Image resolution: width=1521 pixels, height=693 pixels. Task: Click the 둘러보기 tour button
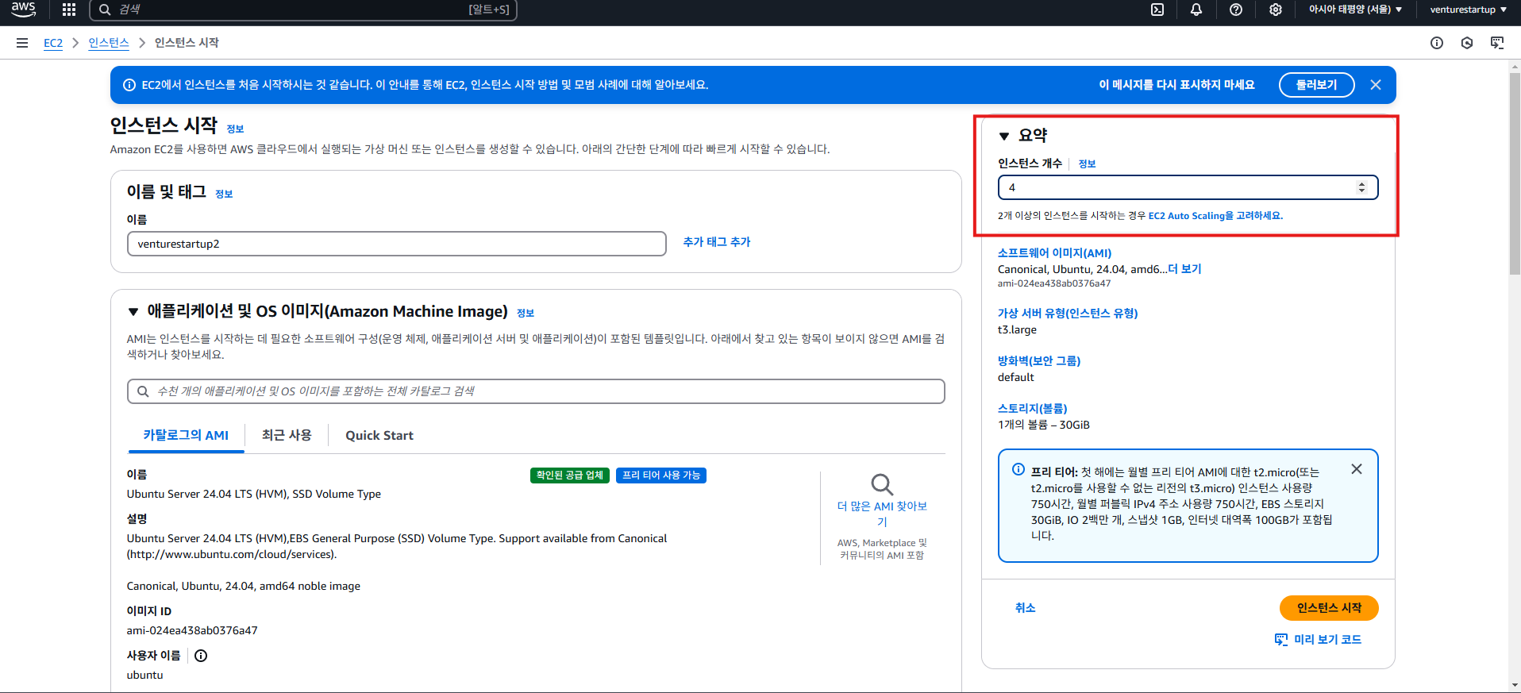pos(1316,85)
